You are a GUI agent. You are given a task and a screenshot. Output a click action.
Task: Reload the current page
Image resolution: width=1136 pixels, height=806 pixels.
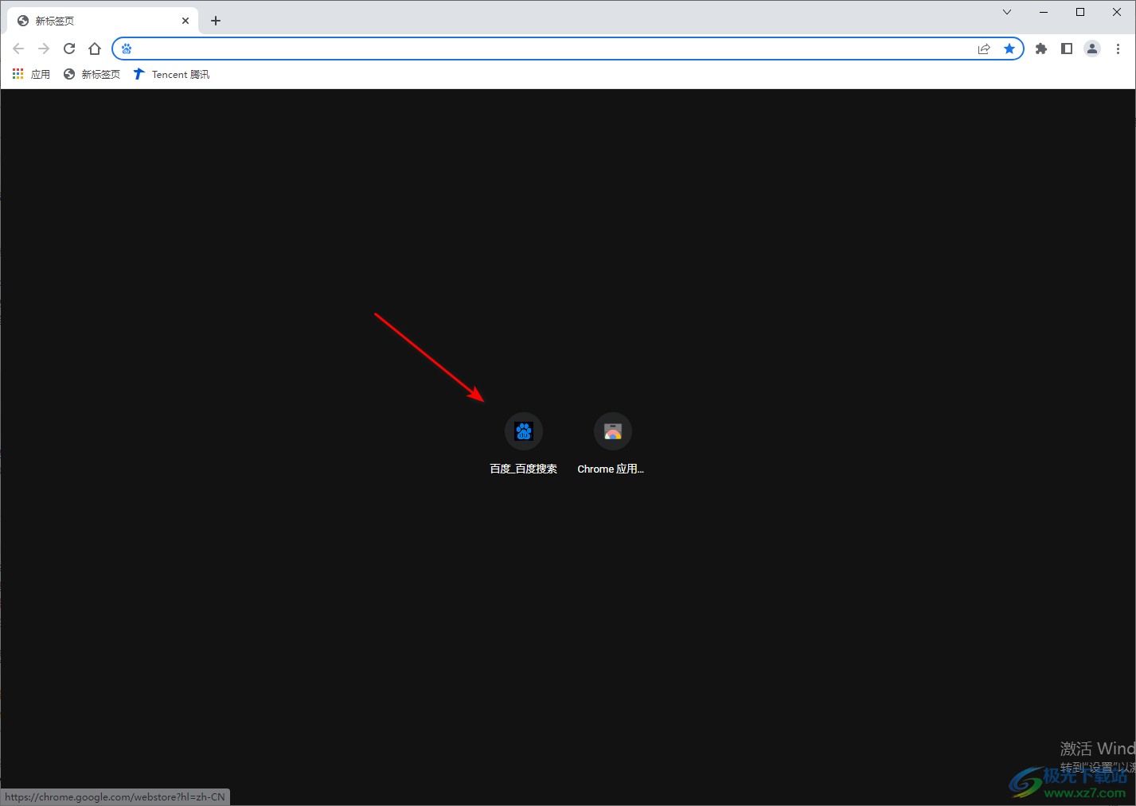(69, 49)
